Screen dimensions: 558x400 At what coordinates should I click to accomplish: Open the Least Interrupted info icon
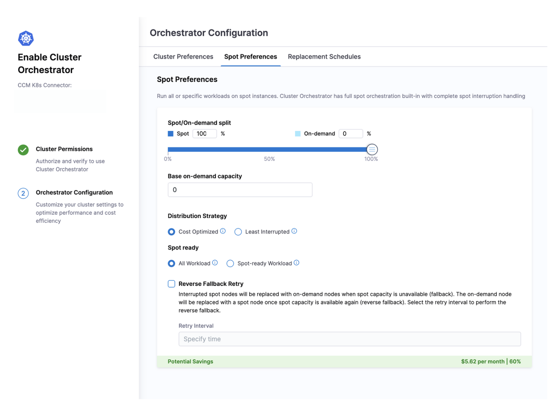point(294,231)
